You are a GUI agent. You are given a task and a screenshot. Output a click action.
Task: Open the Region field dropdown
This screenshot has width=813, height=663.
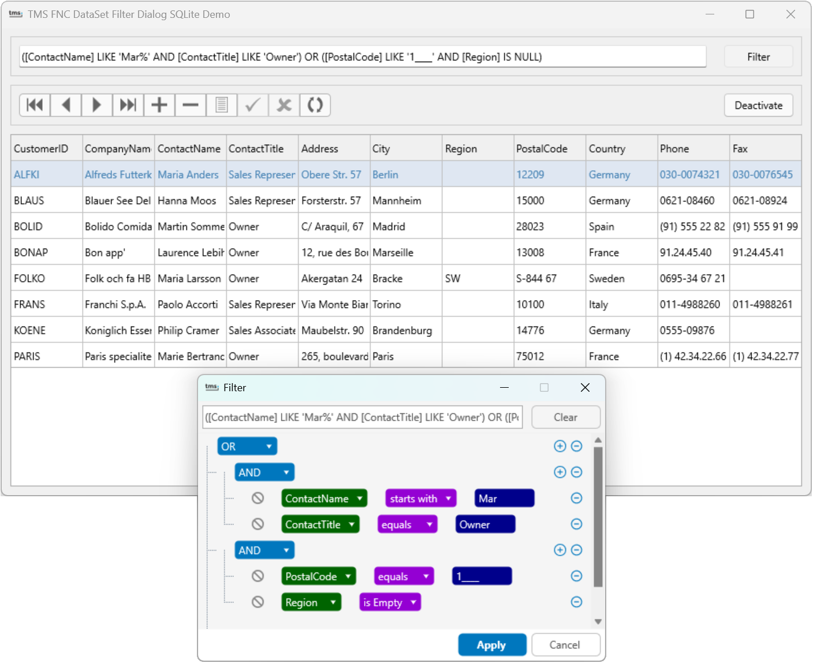(x=311, y=602)
